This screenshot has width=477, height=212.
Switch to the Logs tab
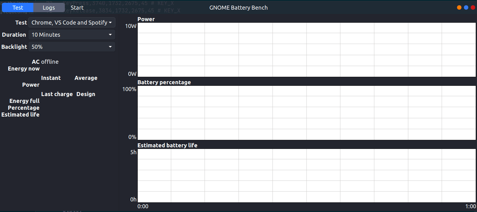pos(49,7)
